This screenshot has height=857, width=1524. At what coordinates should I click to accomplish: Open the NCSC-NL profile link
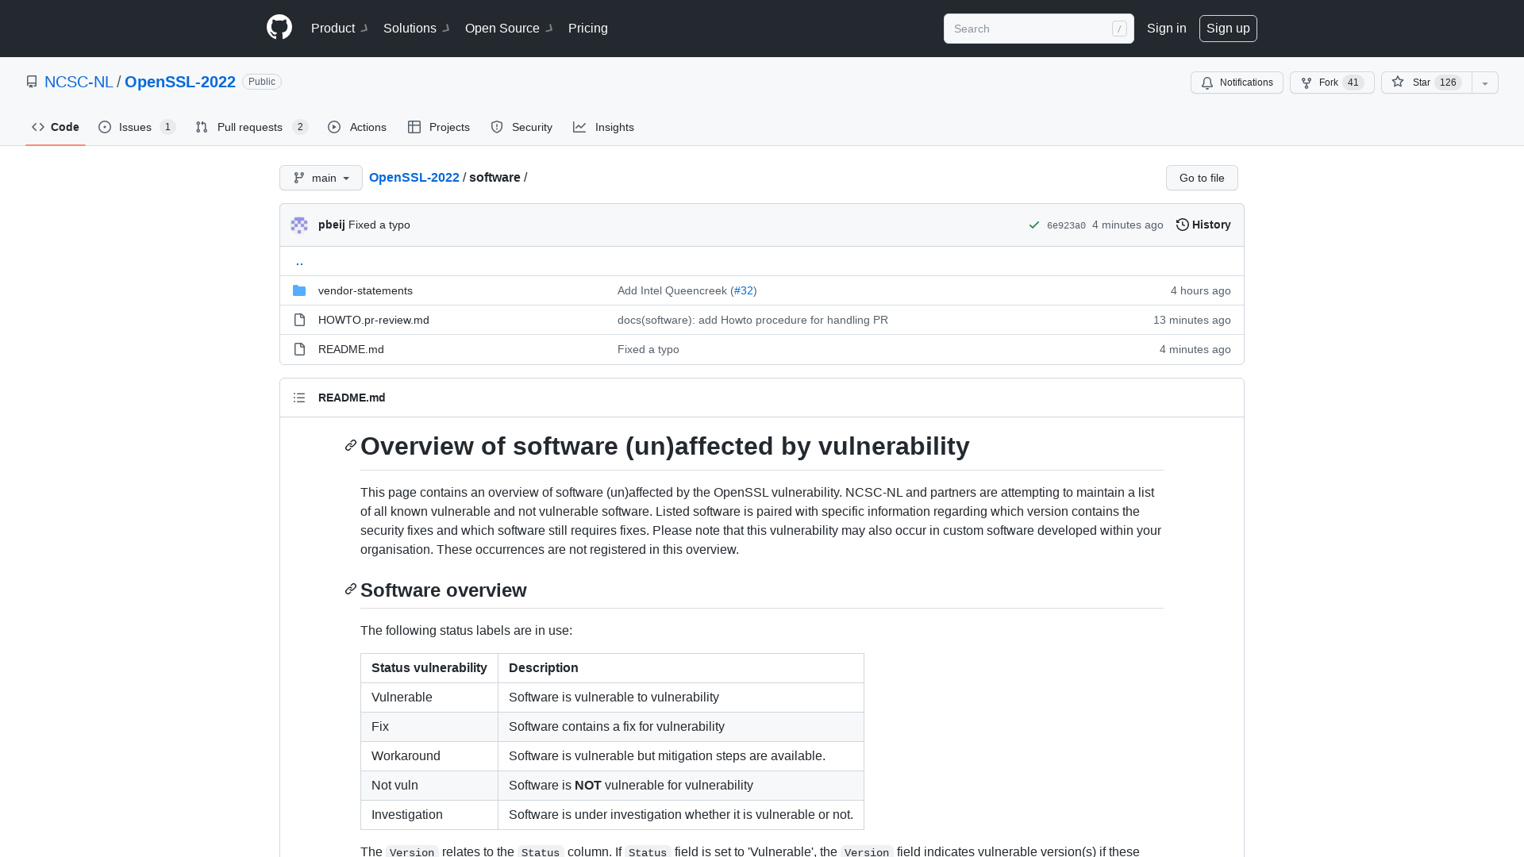click(79, 82)
